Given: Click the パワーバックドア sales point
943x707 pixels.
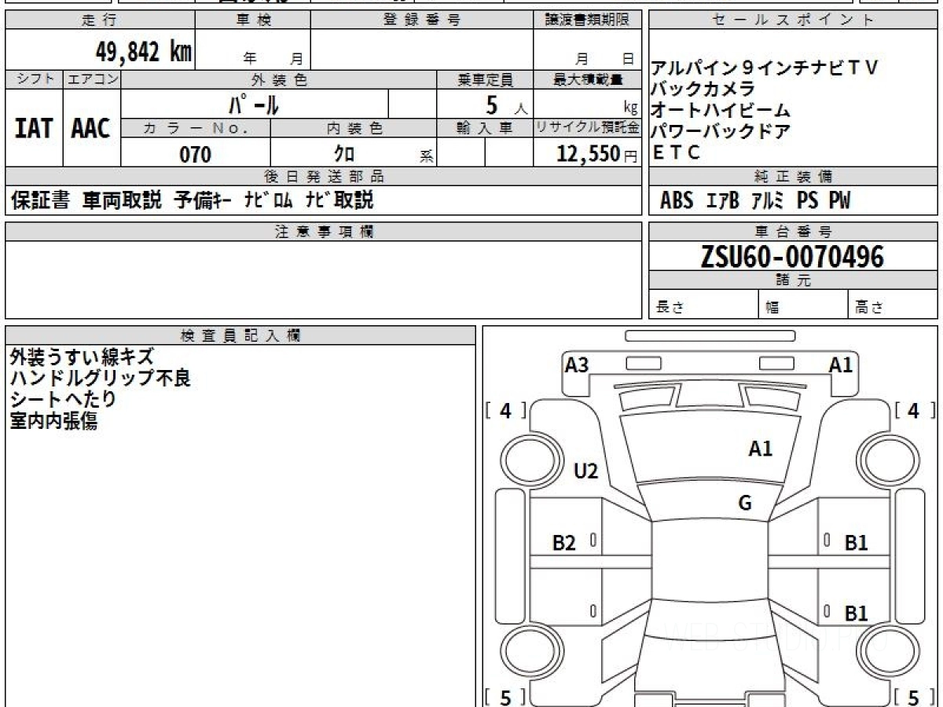Looking at the screenshot, I should (x=721, y=131).
